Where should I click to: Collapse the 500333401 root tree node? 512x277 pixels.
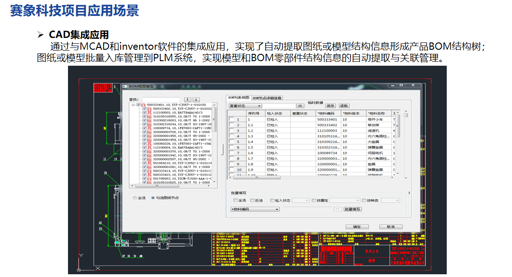click(x=133, y=105)
